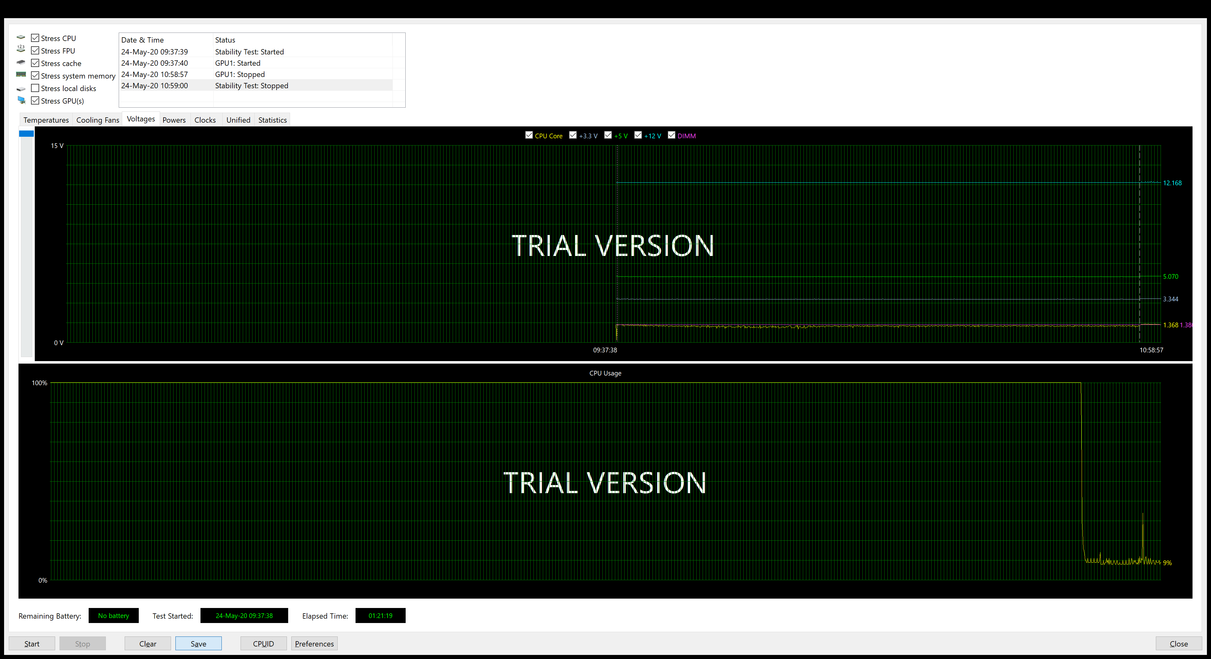Click the 123 icon beside Stress FPU
The image size is (1211, 659).
(21, 49)
